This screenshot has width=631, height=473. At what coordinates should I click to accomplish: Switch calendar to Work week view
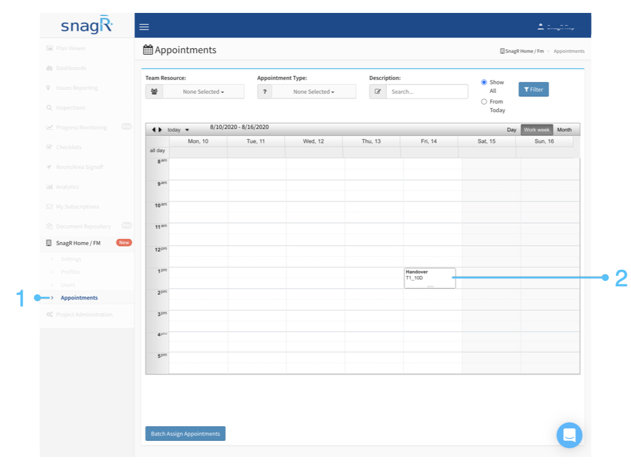pos(537,130)
